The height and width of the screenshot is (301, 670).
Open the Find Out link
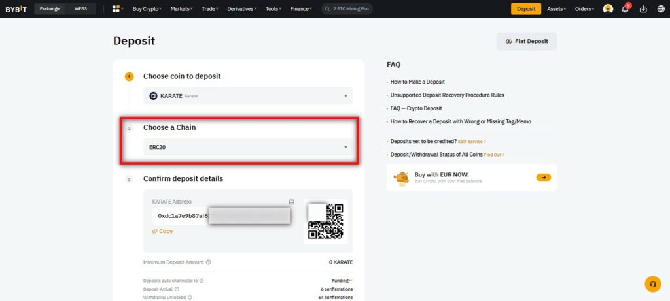click(494, 155)
